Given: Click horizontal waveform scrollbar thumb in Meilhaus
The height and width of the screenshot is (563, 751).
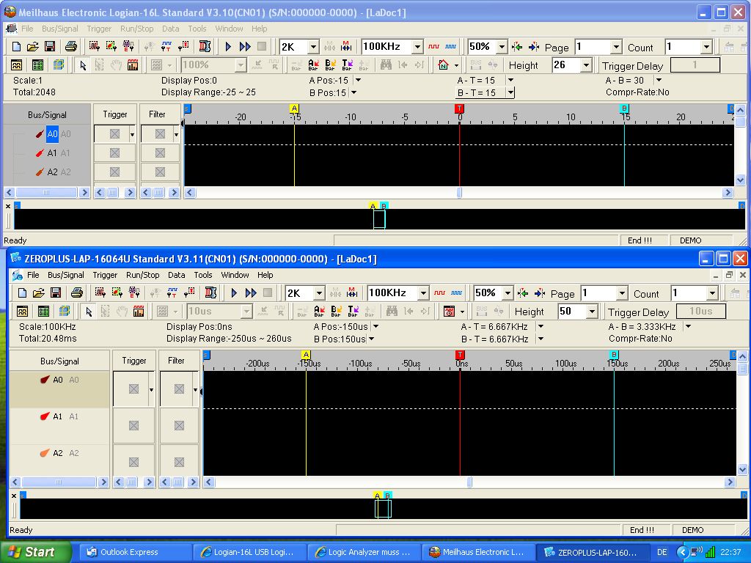Looking at the screenshot, I should 459,193.
